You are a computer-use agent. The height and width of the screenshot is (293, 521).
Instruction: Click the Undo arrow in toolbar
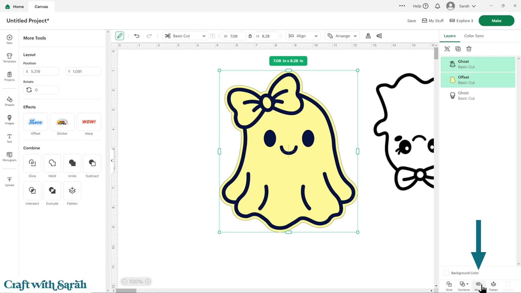137,36
